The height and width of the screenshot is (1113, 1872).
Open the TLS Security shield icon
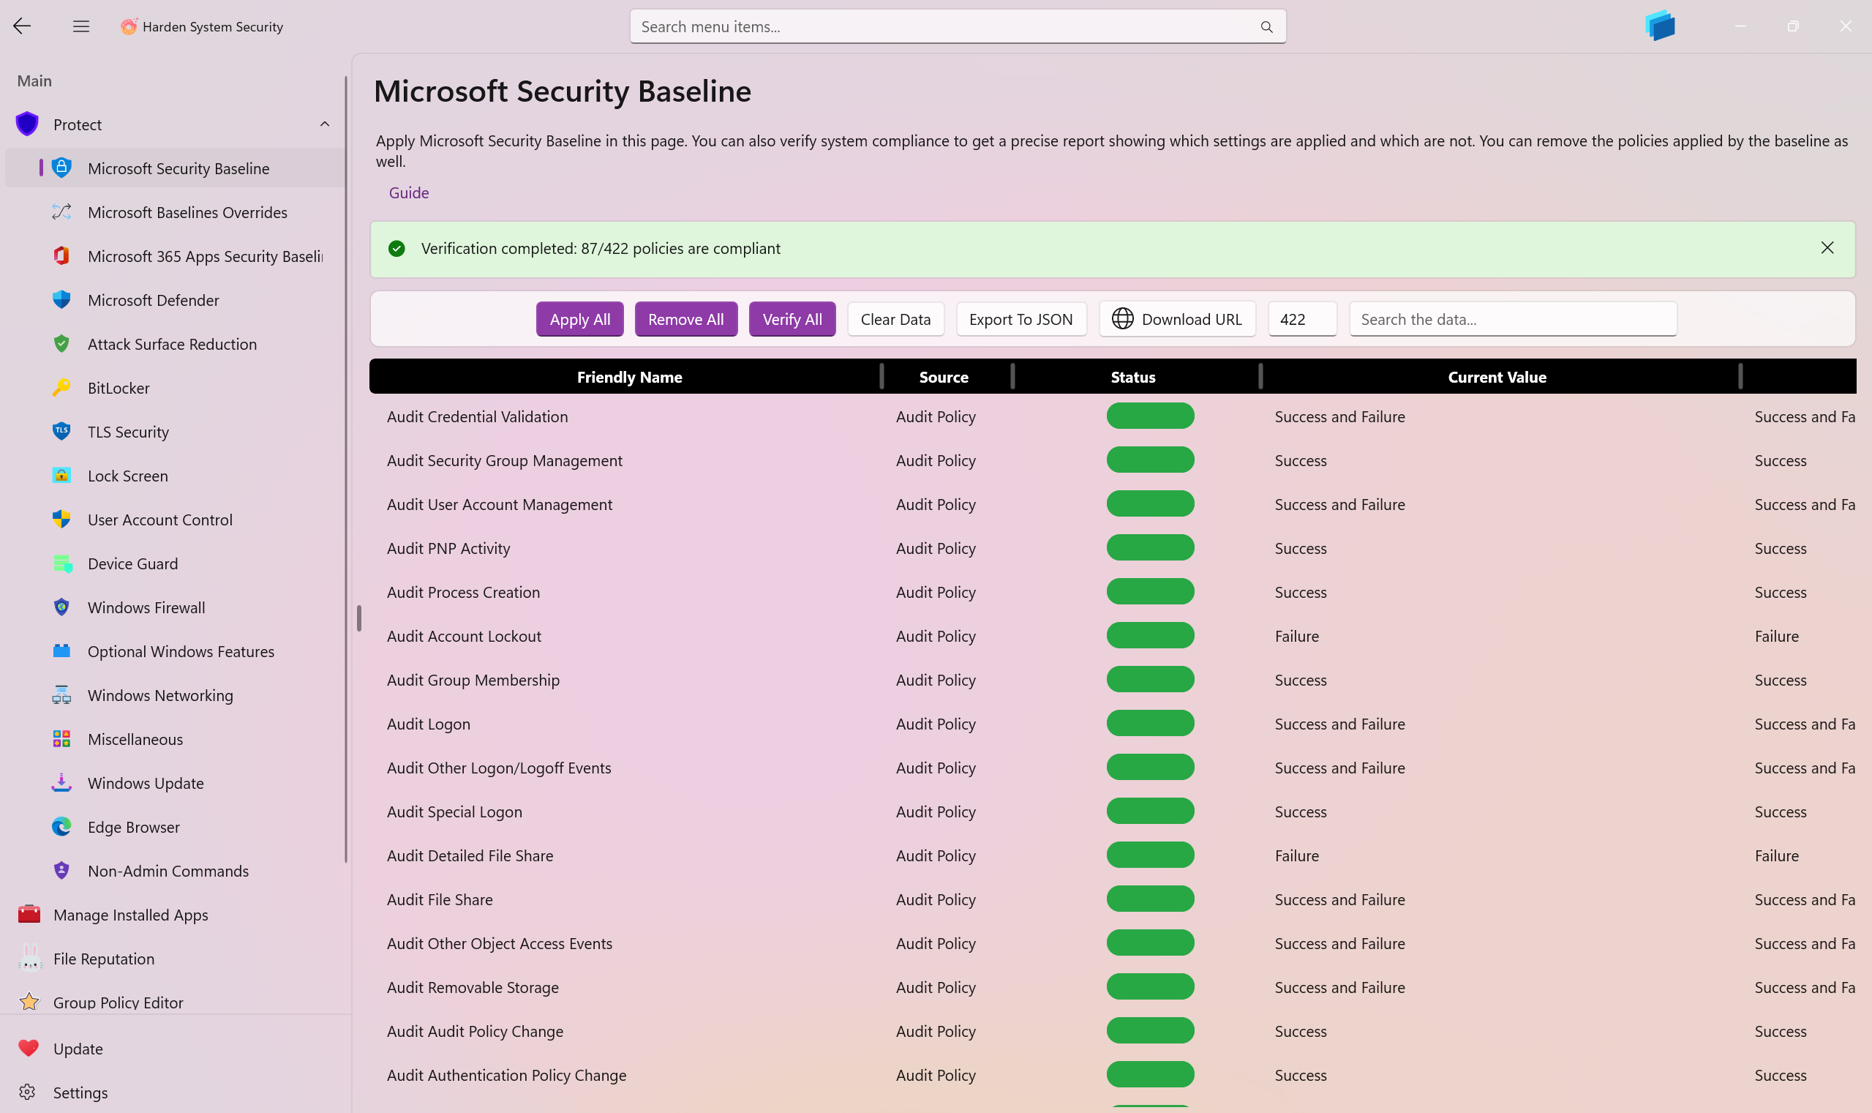tap(61, 431)
